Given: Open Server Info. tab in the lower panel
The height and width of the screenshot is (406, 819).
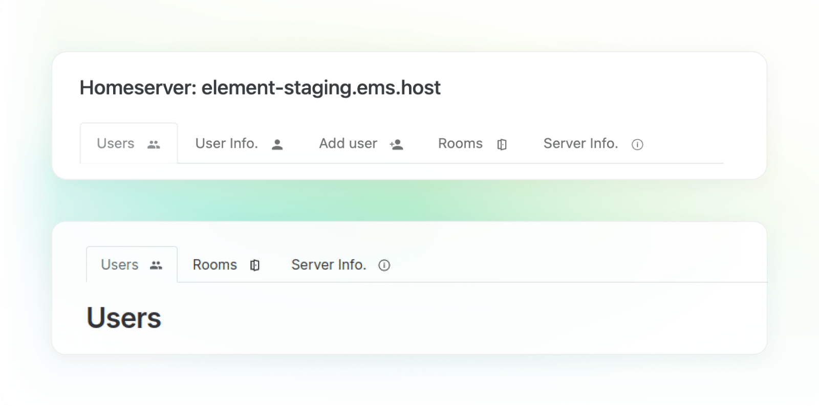Looking at the screenshot, I should (340, 265).
